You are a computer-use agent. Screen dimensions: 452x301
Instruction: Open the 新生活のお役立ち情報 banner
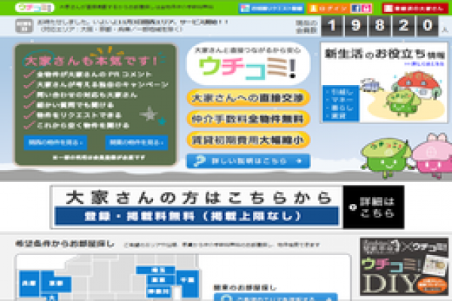(384, 83)
